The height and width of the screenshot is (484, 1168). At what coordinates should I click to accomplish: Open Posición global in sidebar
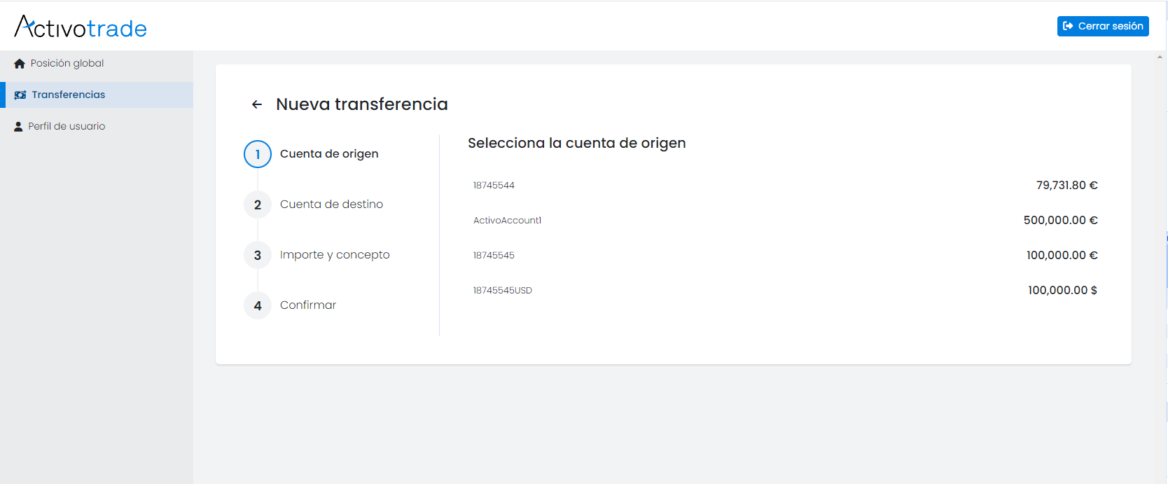[97, 63]
